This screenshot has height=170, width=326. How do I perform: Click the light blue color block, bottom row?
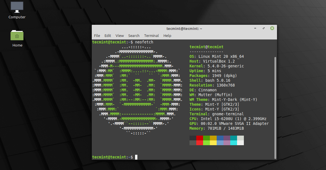point(220,143)
